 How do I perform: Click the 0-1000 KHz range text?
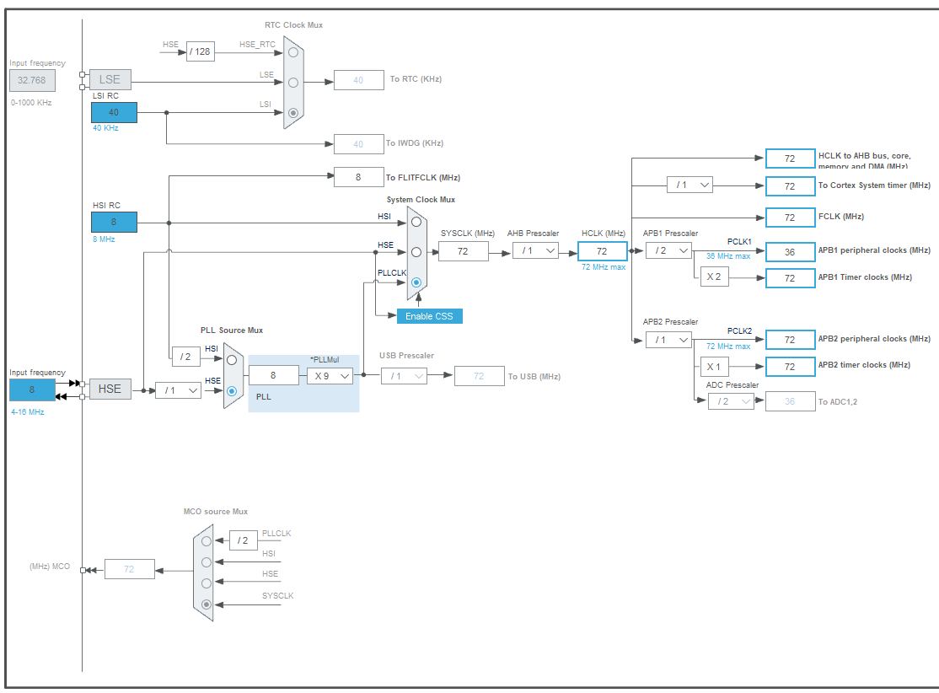31,102
